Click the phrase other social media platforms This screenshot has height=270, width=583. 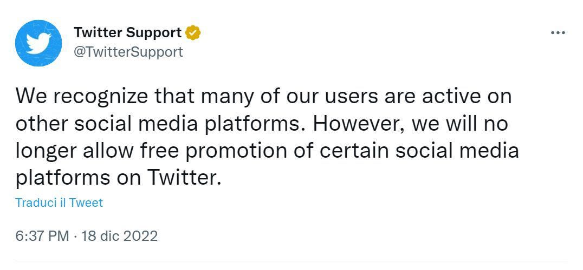pos(158,124)
